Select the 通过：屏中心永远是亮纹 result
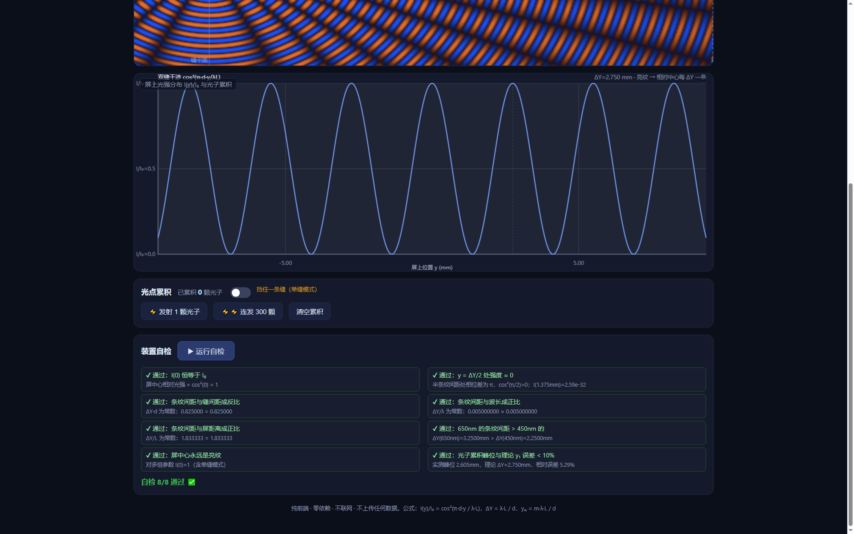The image size is (854, 534). tap(280, 459)
